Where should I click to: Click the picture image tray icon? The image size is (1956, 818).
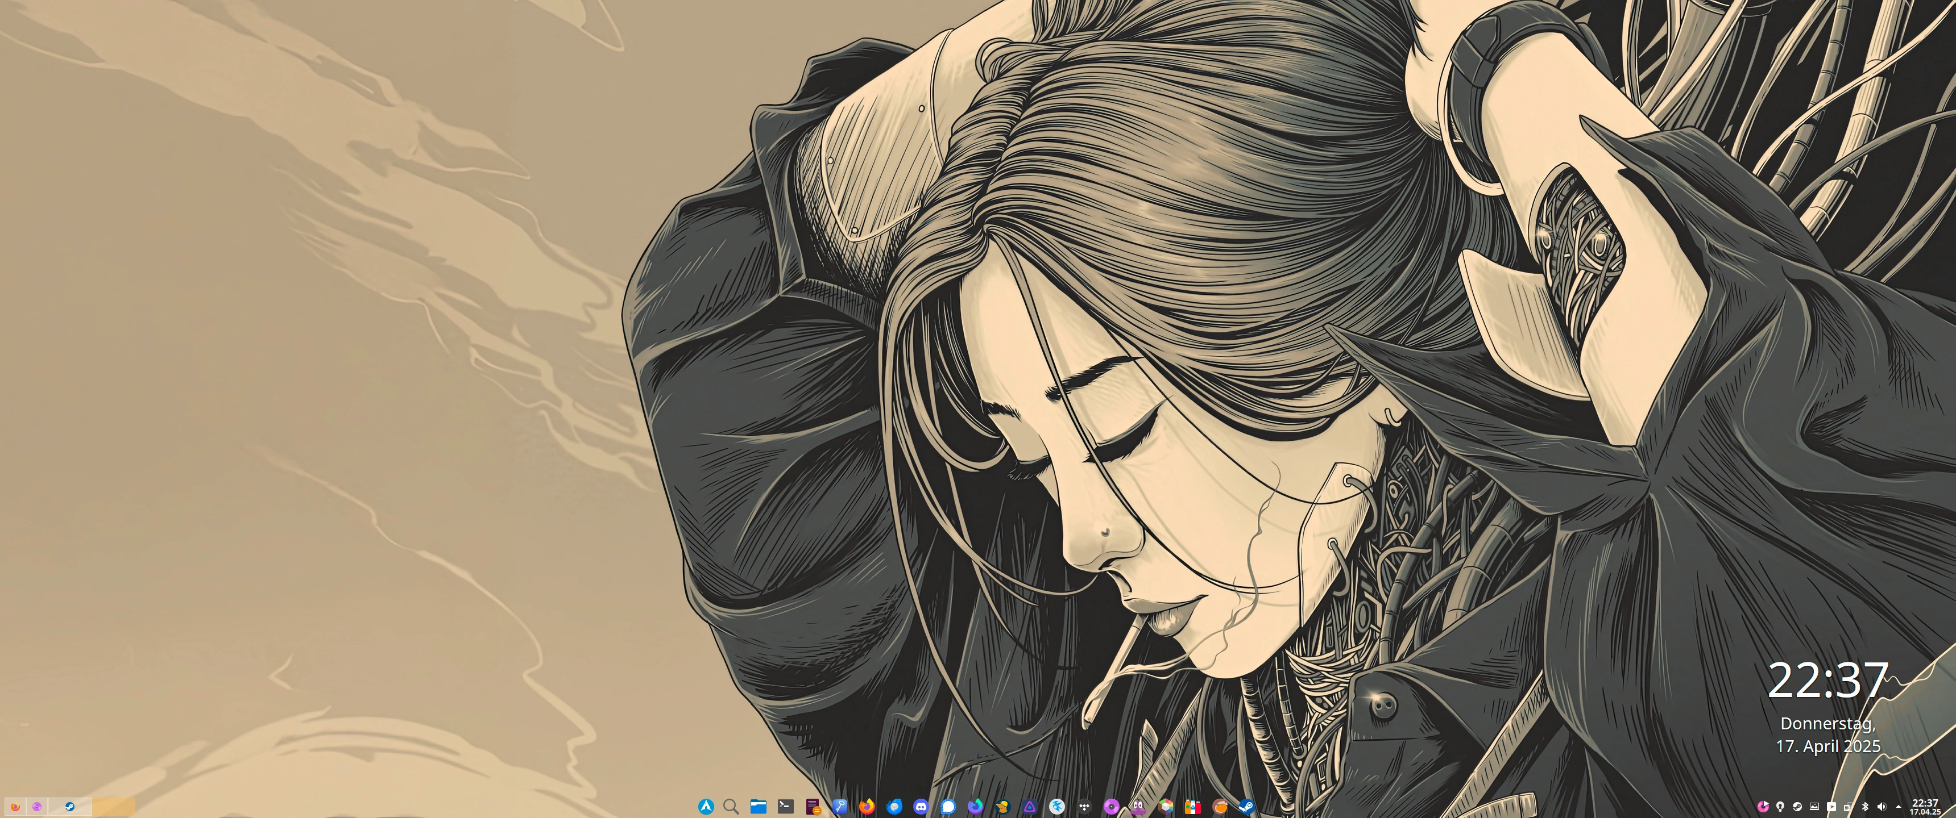[x=1815, y=807]
